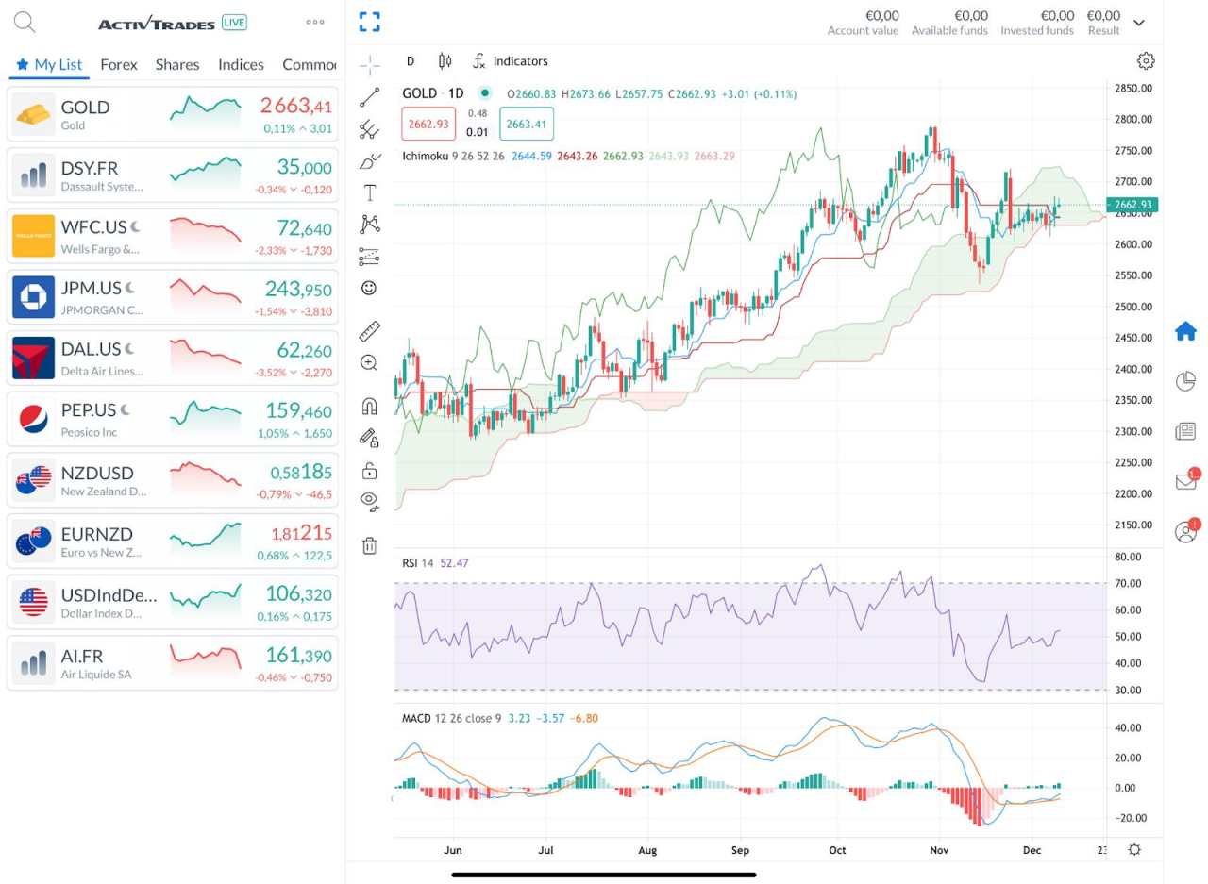Select the DAL.US watchlist row
Screen dimensions: 1208x884
pos(173,359)
